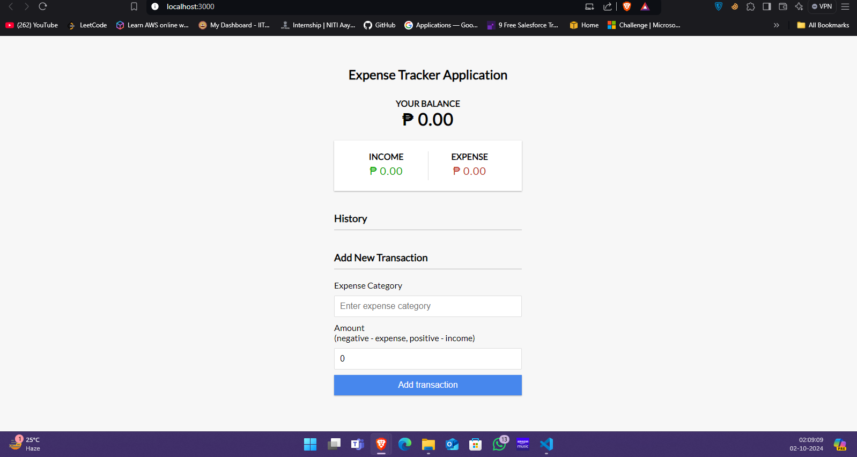Focus the Expense Category text field

[428, 306]
